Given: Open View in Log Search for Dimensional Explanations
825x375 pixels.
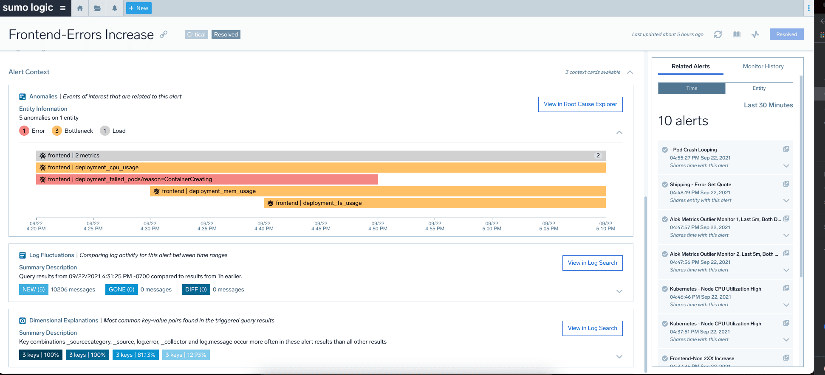Looking at the screenshot, I should [592, 328].
